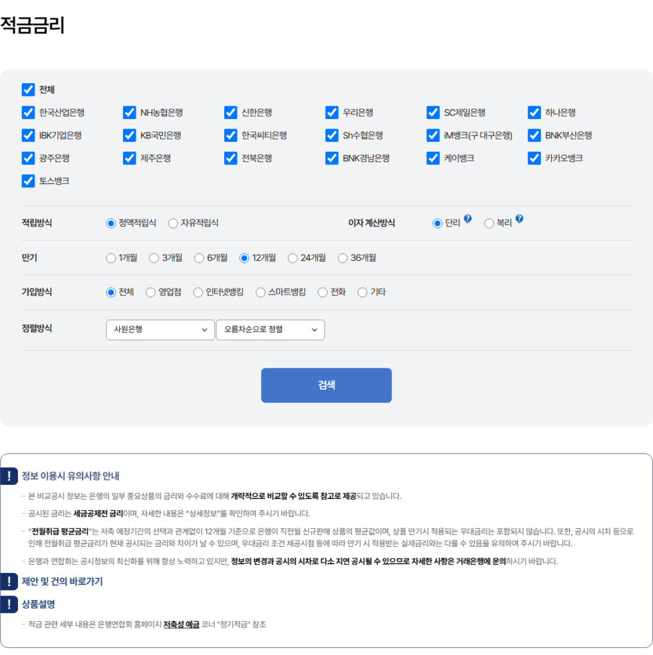Toggle the KB국민은행 checkbox

129,136
